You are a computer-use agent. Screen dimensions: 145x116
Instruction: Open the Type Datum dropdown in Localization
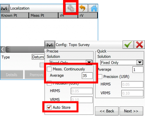[x=38, y=57]
